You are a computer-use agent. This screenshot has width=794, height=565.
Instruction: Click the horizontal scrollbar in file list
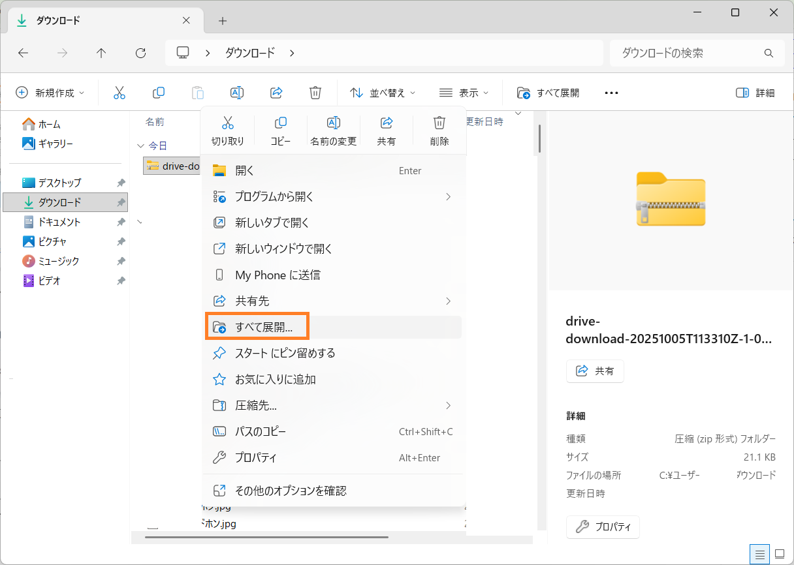(266, 538)
